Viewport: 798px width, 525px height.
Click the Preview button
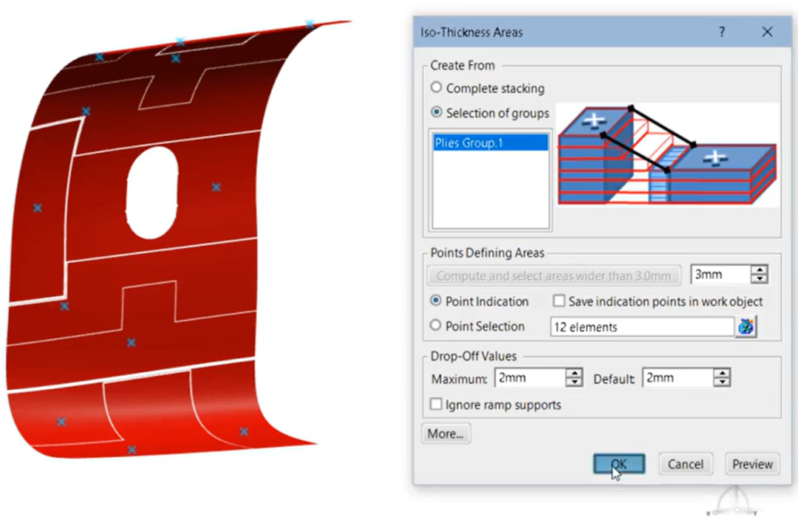point(752,464)
